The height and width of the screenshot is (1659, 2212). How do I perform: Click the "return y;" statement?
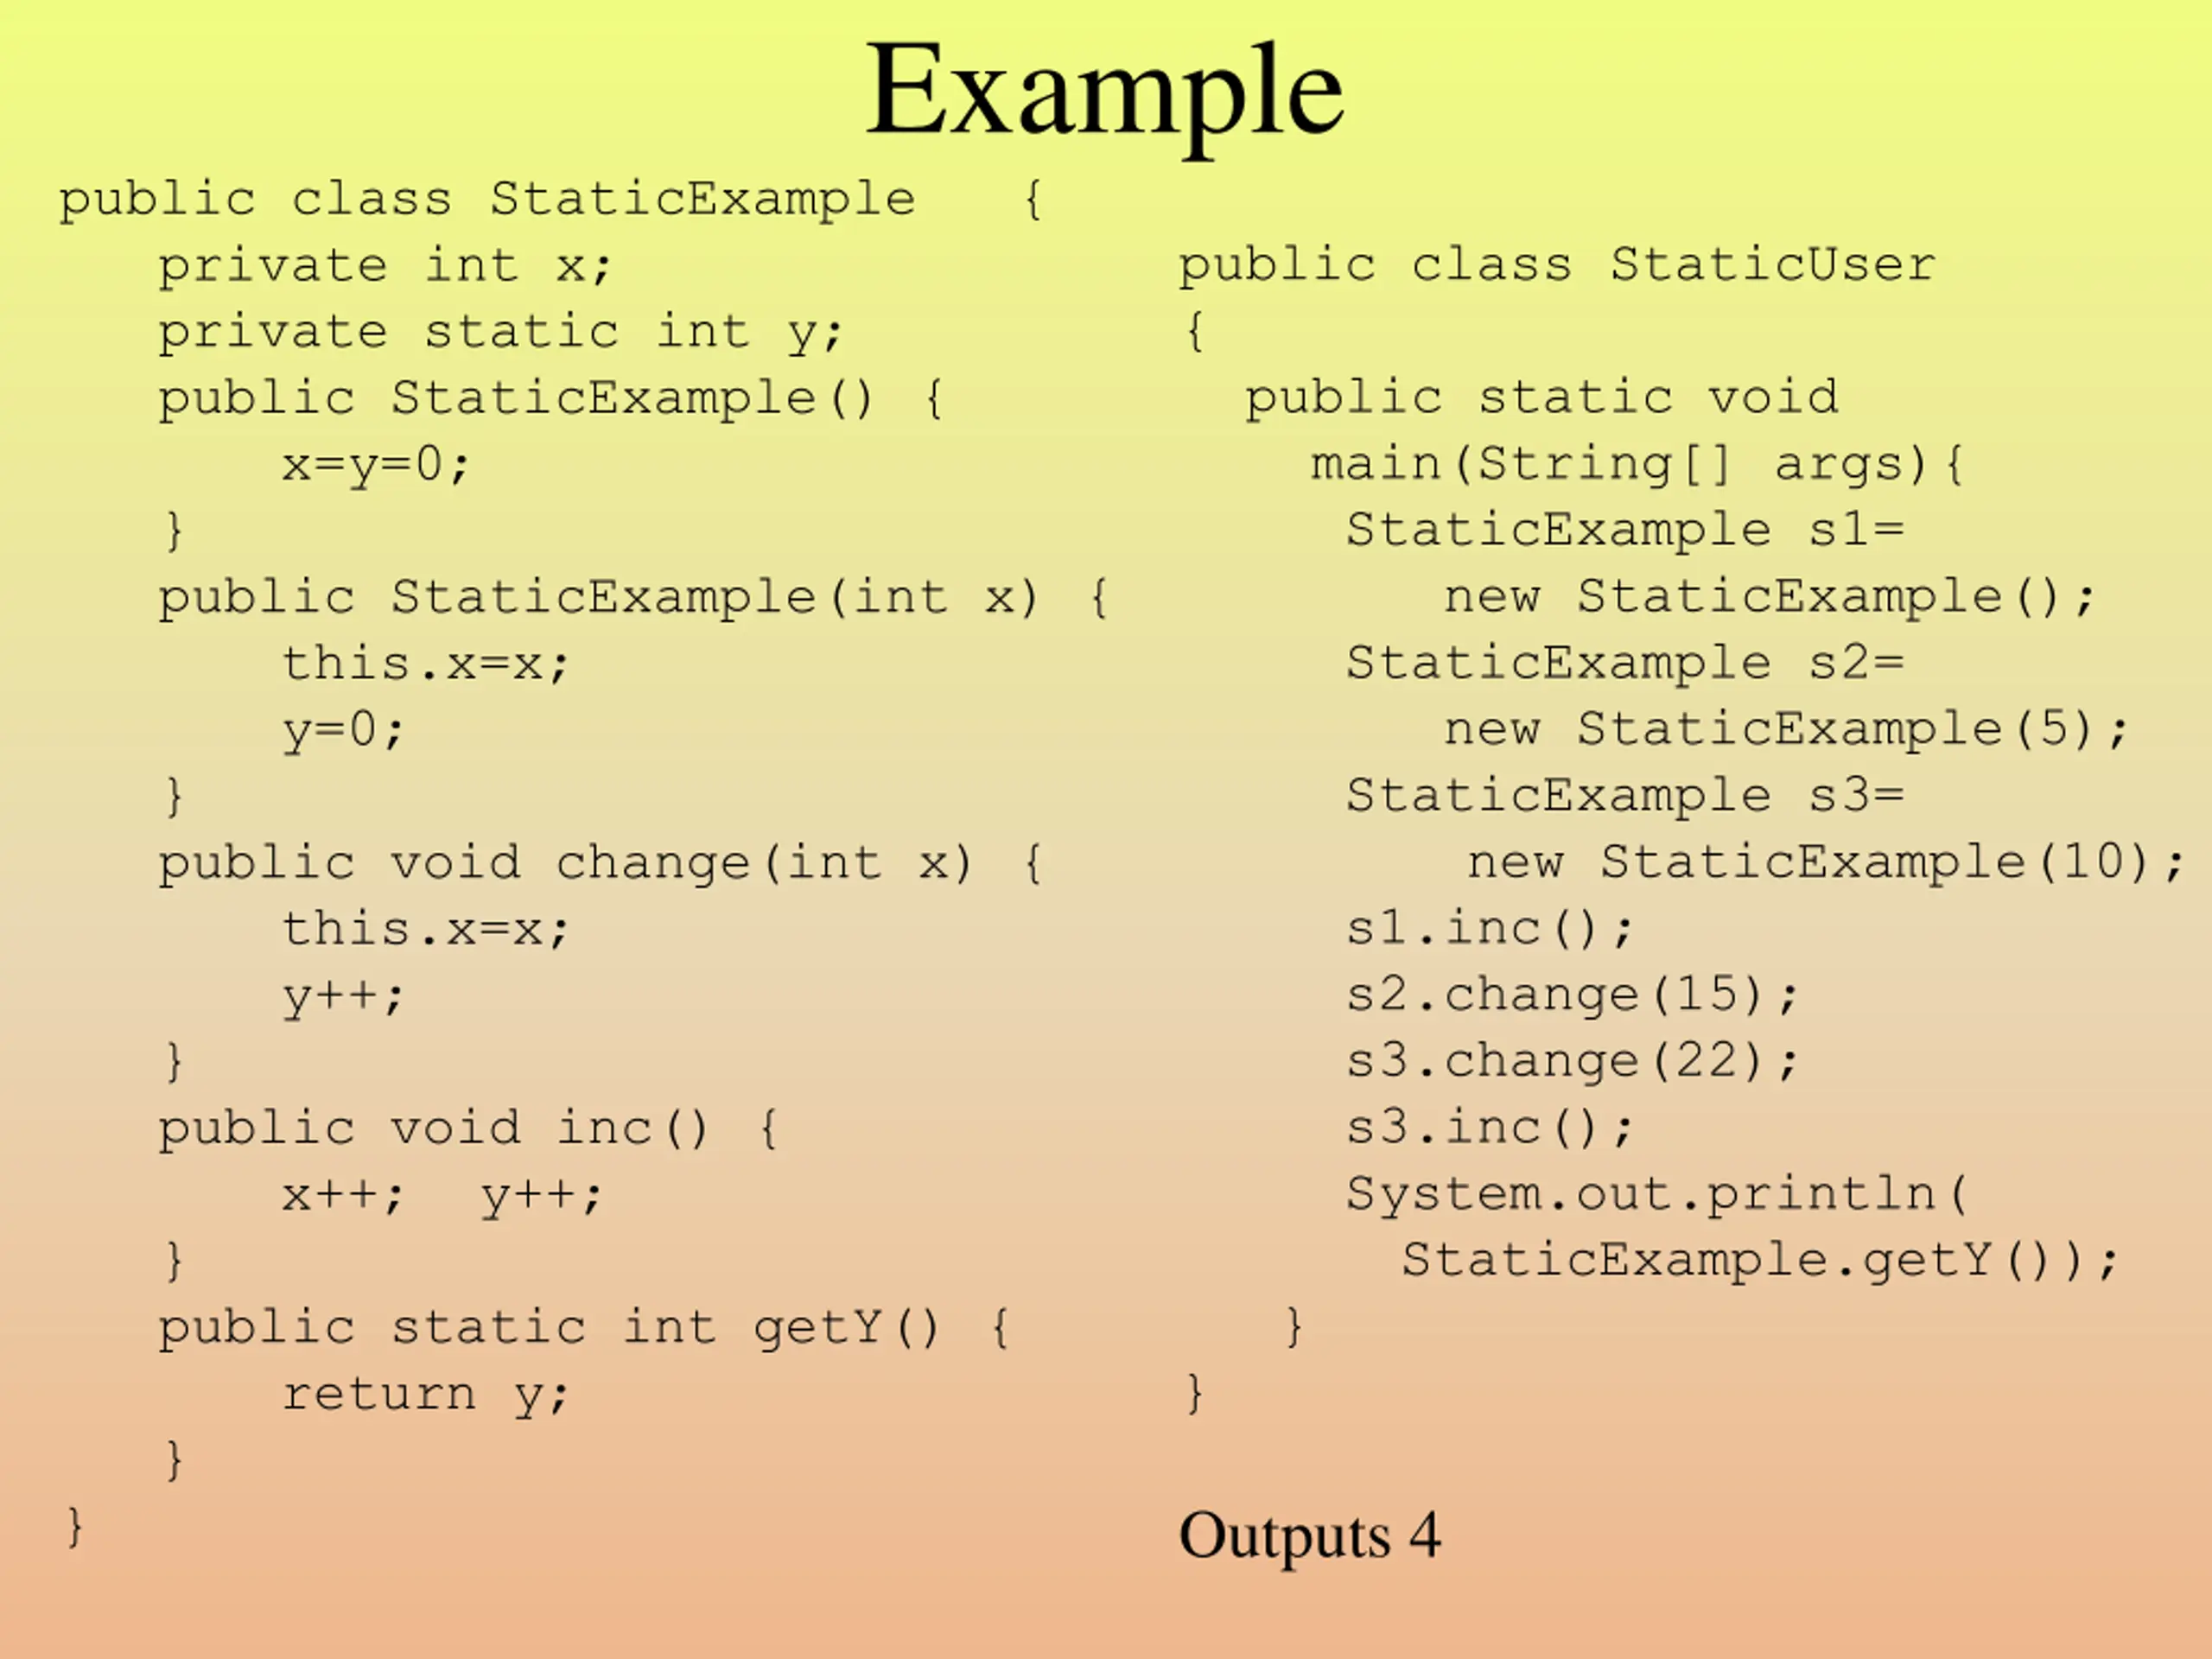pyautogui.click(x=425, y=1395)
